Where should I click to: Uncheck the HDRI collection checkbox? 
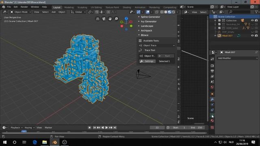[x=219, y=28]
